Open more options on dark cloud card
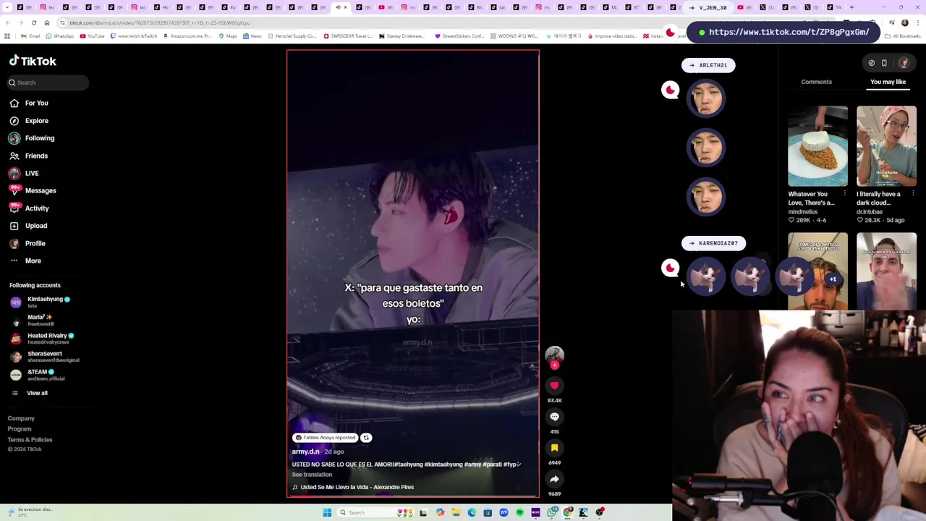The image size is (926, 521). pos(913,194)
